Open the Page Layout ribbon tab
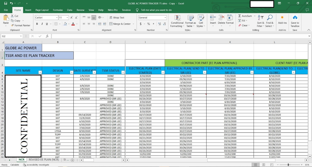Viewport: 312px width, 167px height. [42, 10]
